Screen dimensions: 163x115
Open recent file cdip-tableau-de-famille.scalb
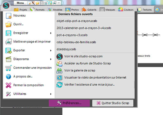(76, 42)
